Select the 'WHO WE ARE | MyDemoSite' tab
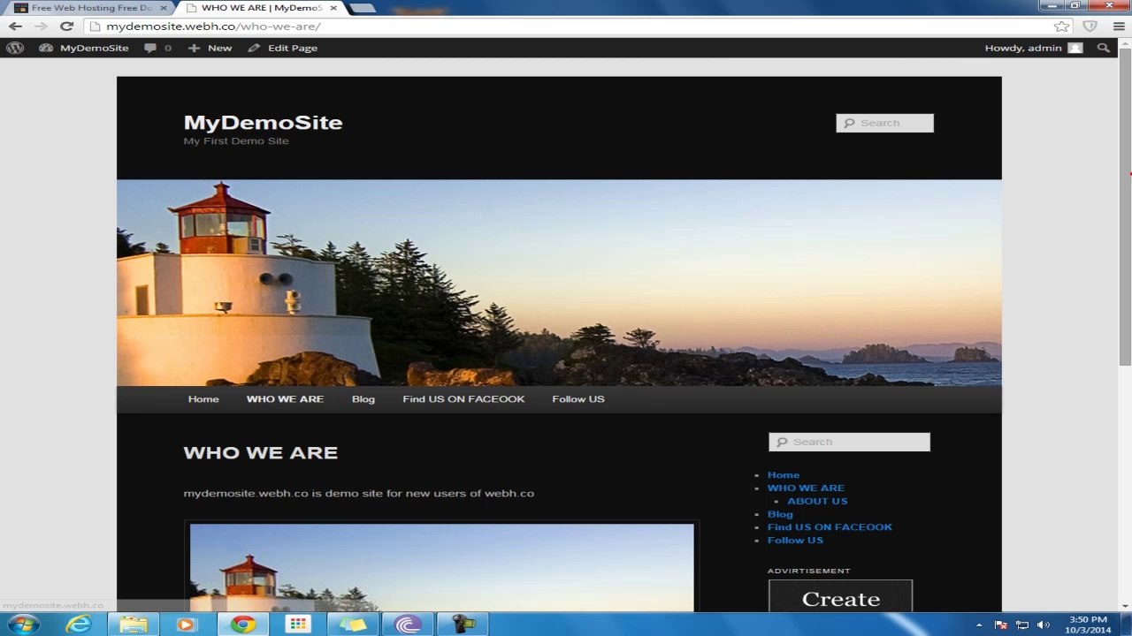 tap(261, 8)
